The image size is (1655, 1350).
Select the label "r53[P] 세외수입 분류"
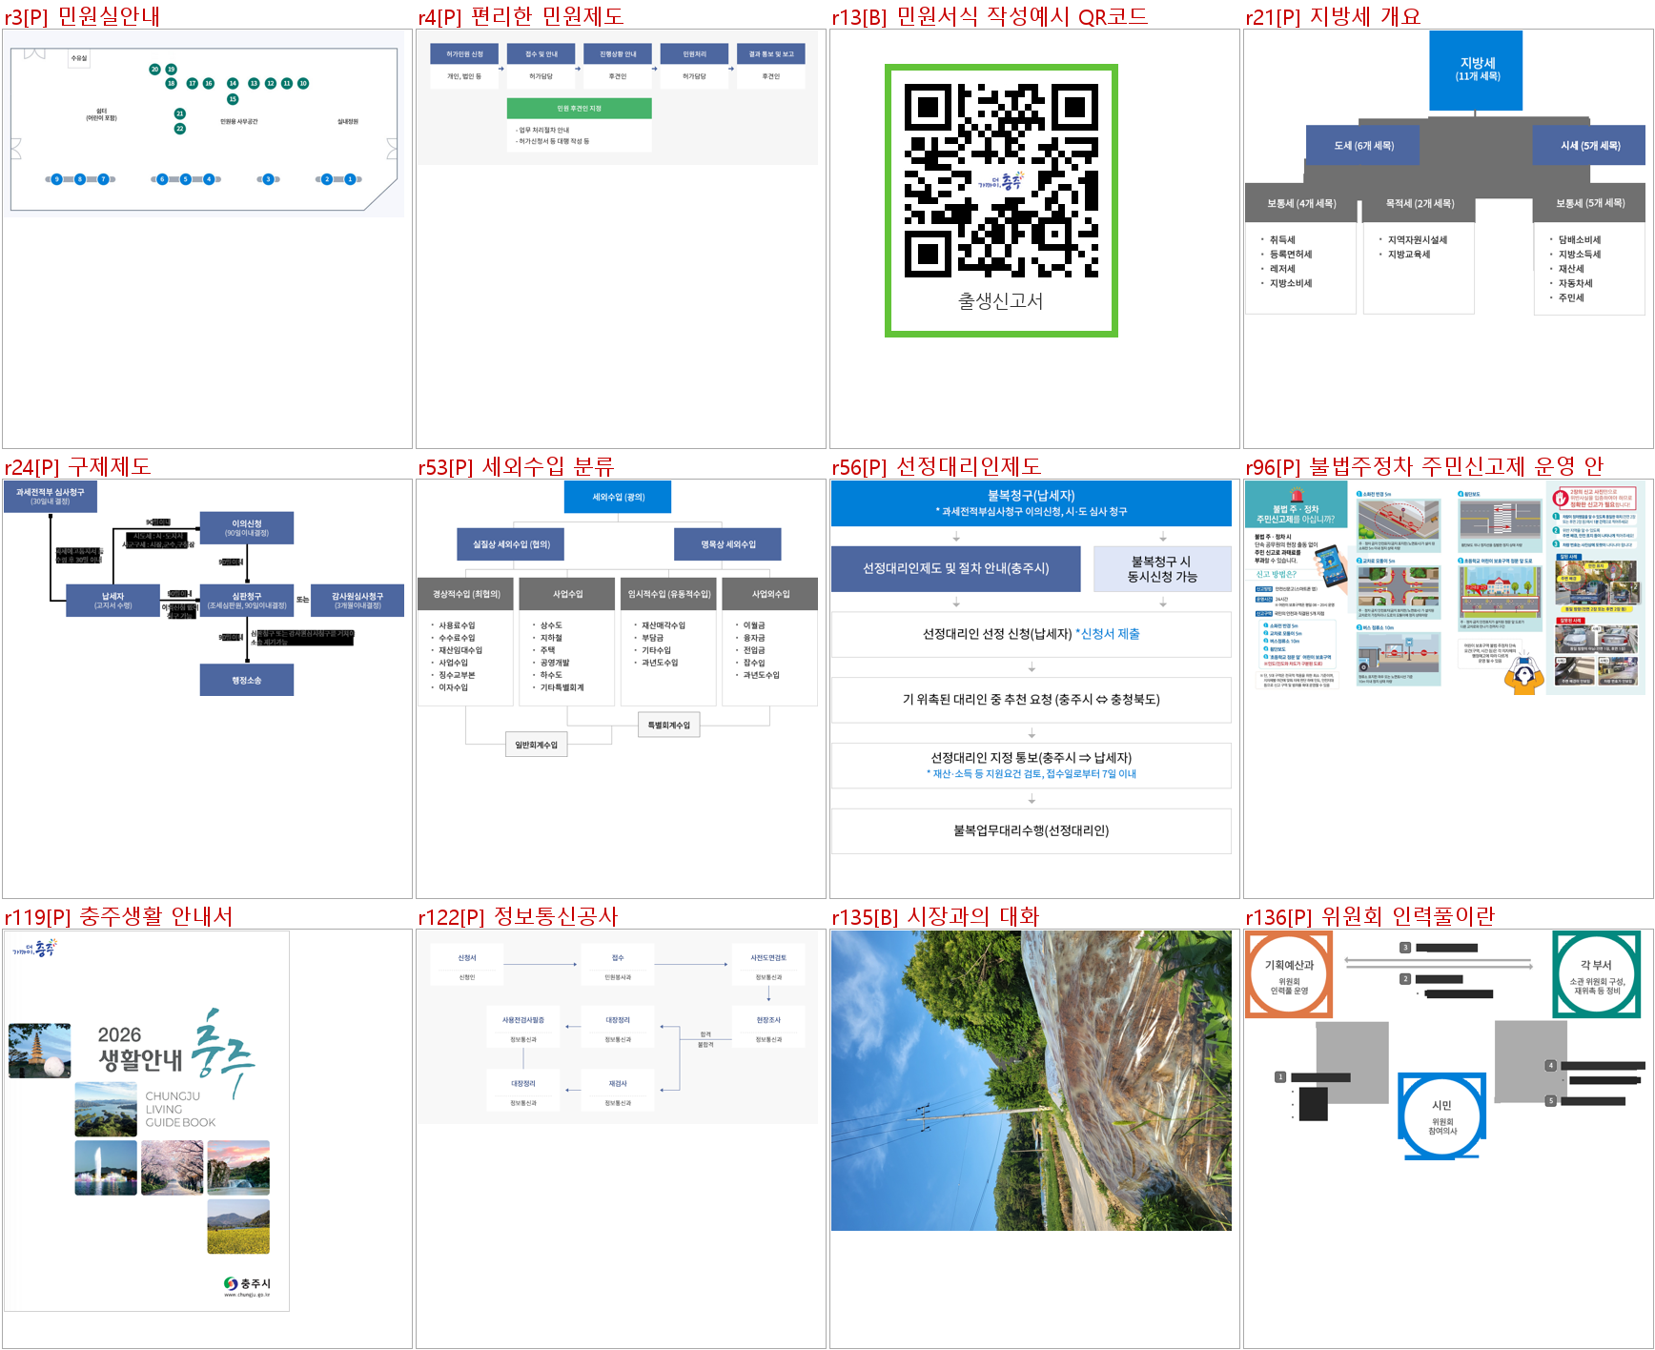(x=516, y=466)
